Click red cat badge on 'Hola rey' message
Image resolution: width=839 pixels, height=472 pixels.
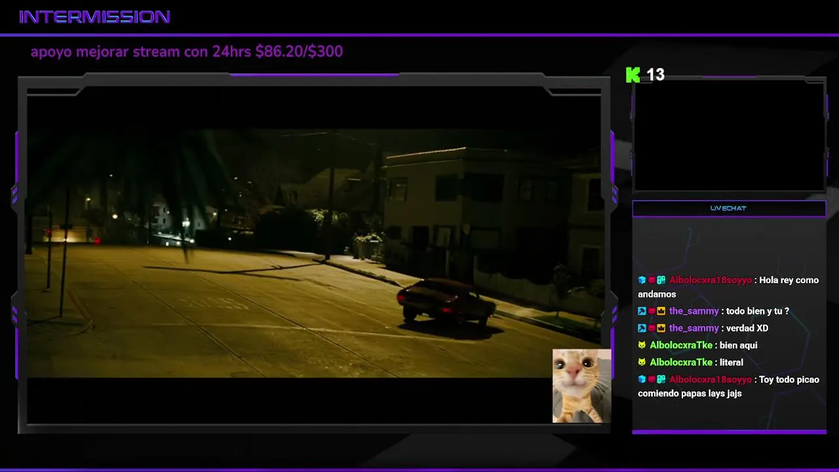click(x=652, y=281)
